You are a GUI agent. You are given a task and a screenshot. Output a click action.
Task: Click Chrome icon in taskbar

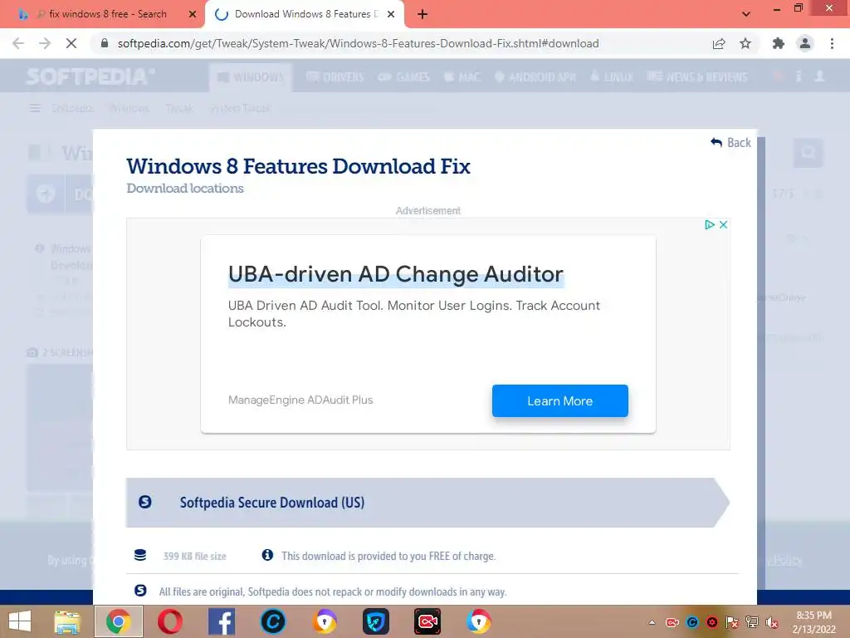coord(118,621)
